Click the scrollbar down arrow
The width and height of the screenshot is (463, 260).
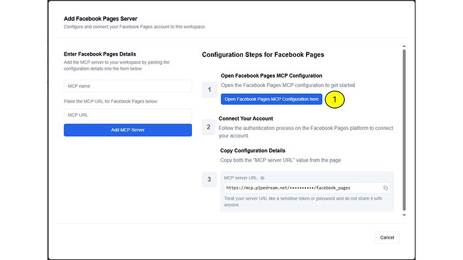pos(404,215)
